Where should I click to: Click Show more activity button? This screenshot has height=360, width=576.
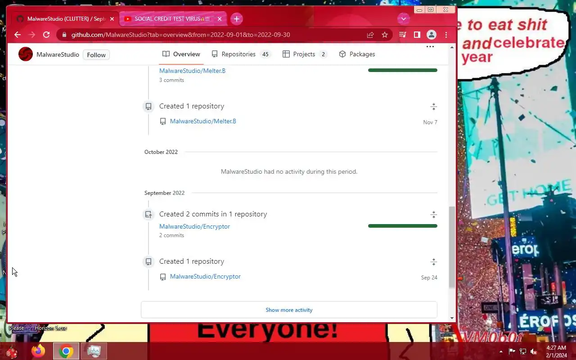click(289, 310)
